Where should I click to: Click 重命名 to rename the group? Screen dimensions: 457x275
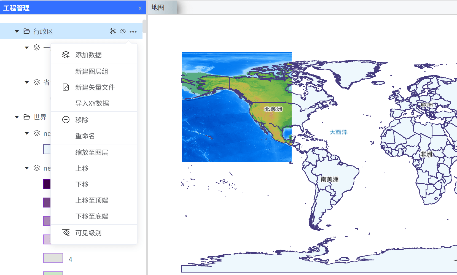coord(84,136)
